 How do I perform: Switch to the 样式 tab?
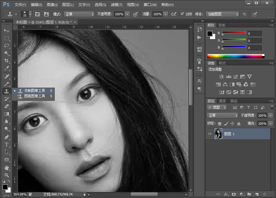click(x=222, y=63)
